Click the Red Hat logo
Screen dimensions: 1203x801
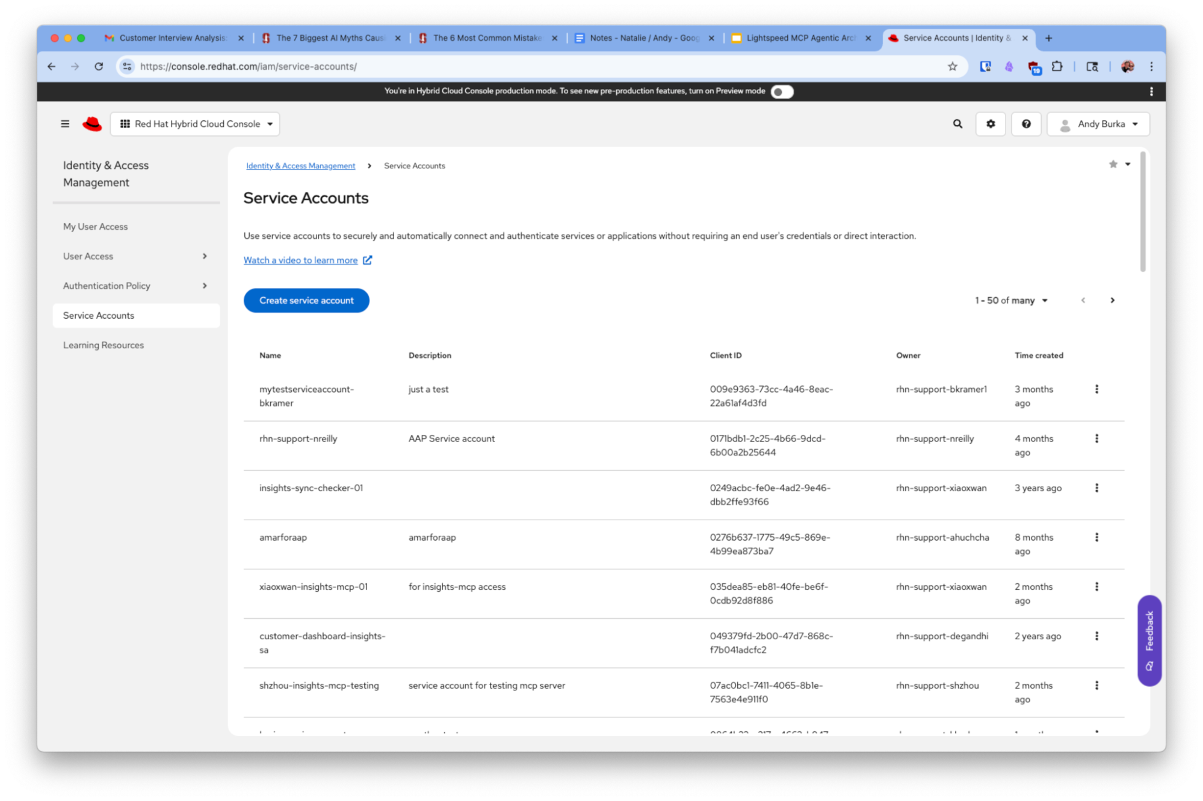coord(92,124)
